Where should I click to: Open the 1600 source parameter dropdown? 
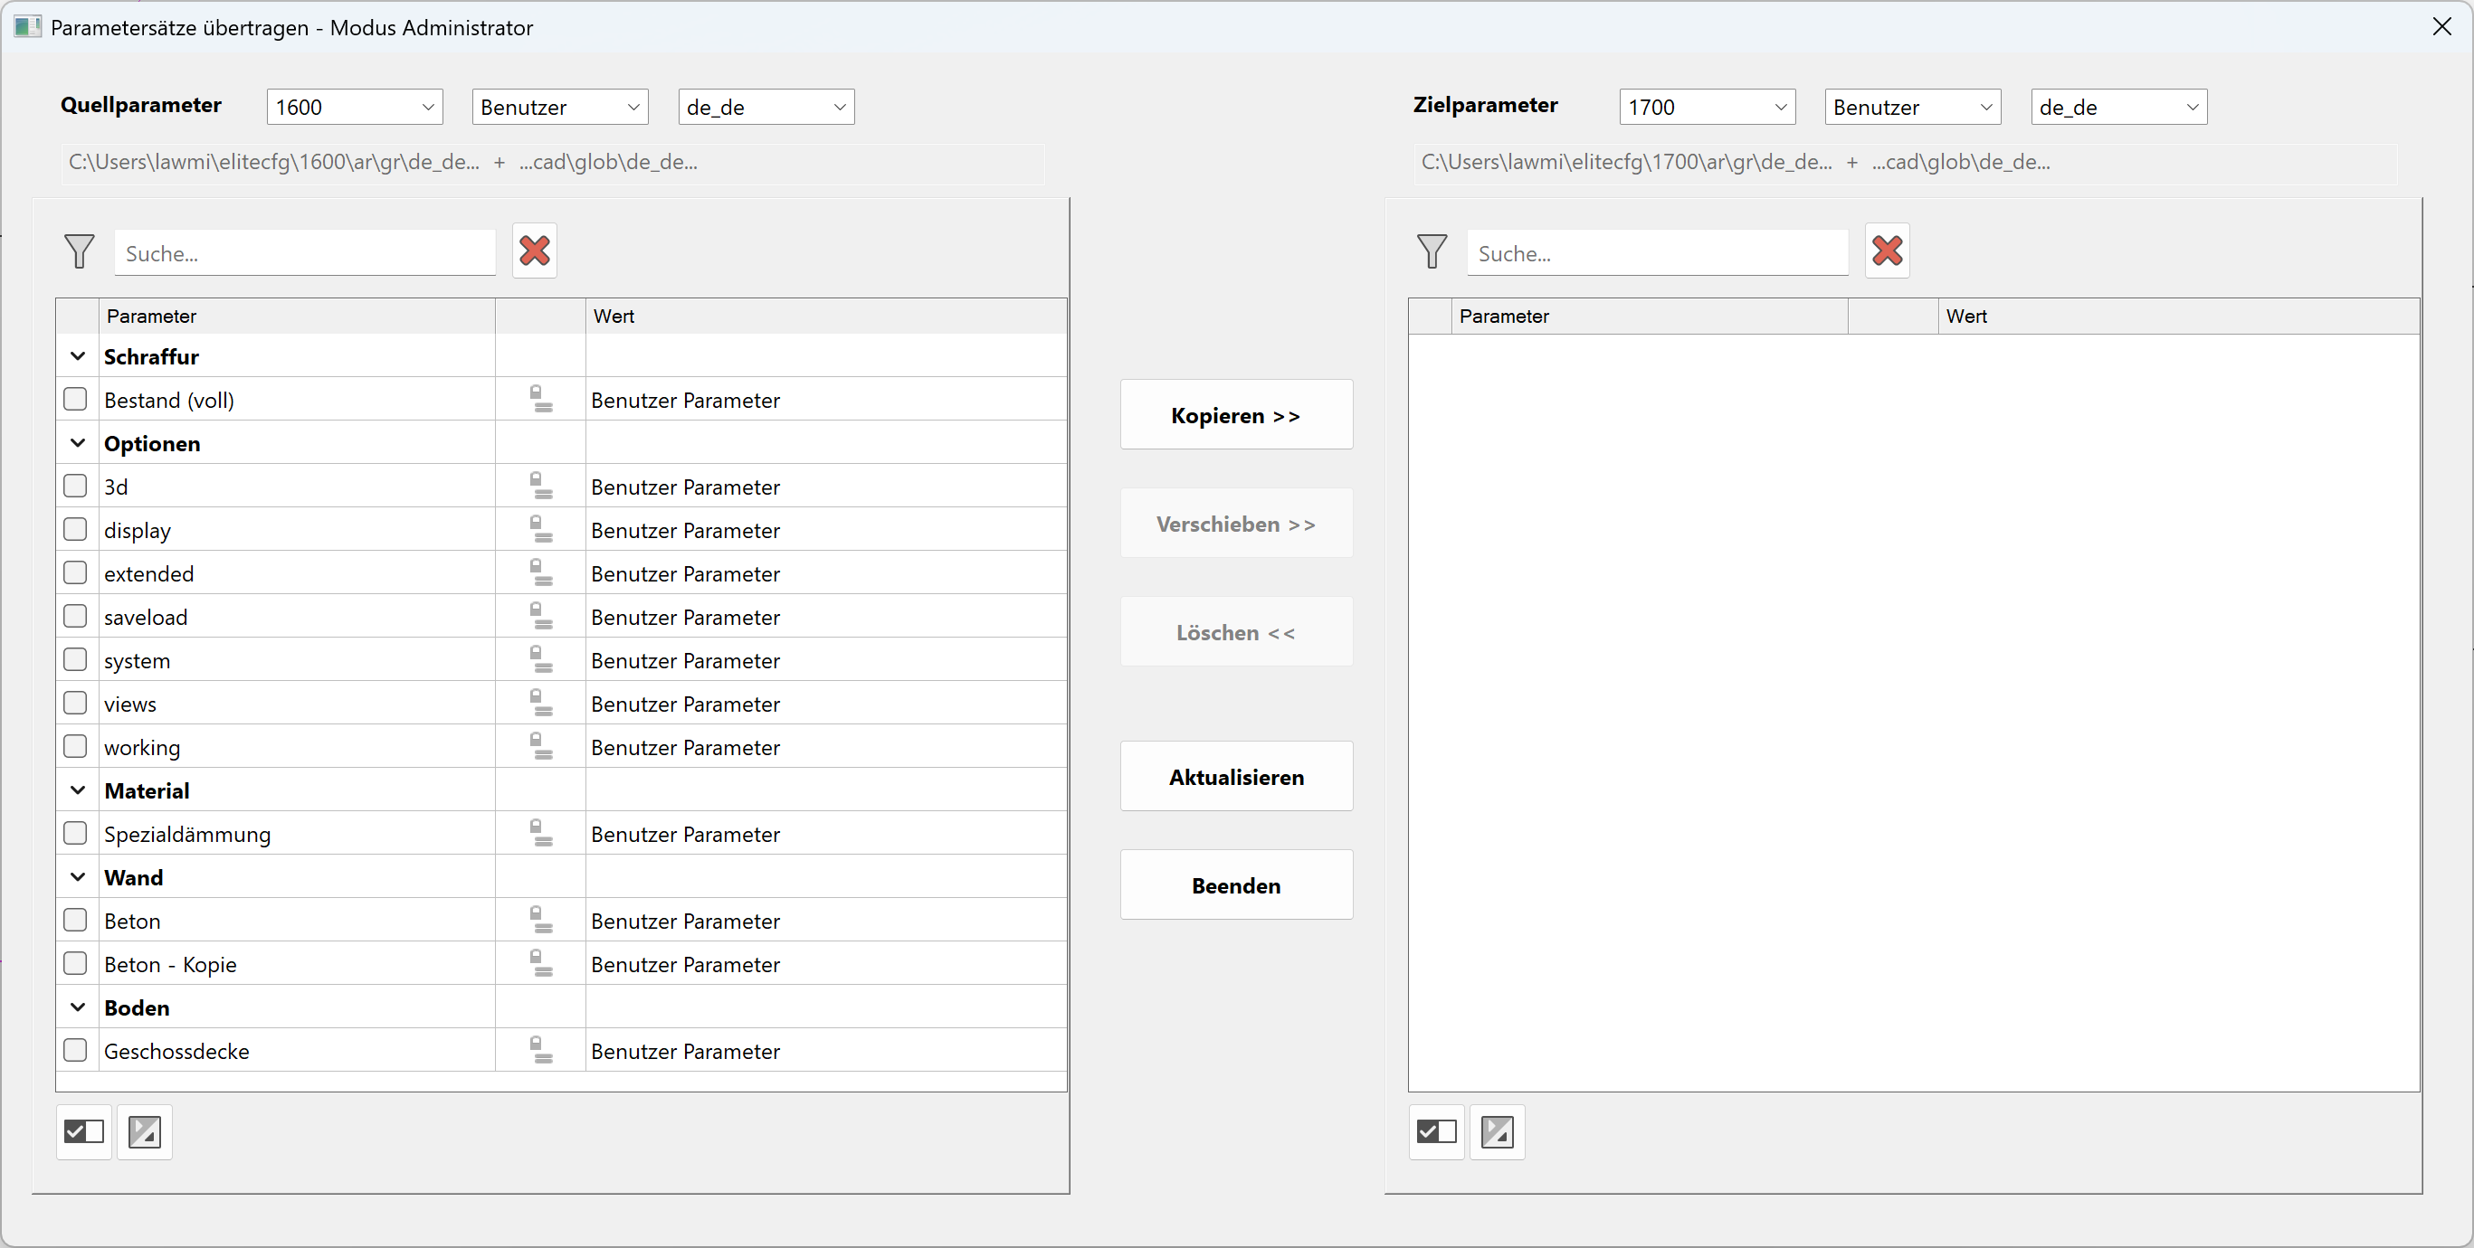pyautogui.click(x=354, y=106)
